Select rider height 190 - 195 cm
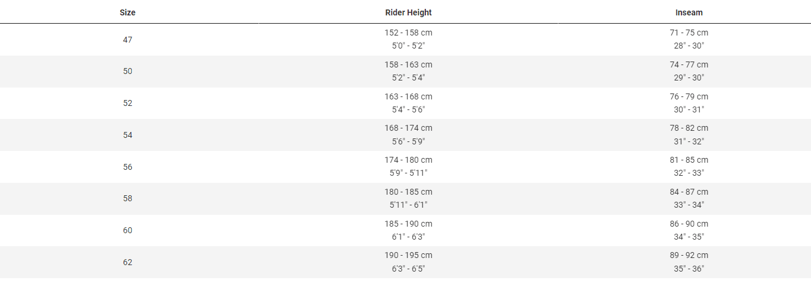Image resolution: width=811 pixels, height=287 pixels. click(408, 256)
